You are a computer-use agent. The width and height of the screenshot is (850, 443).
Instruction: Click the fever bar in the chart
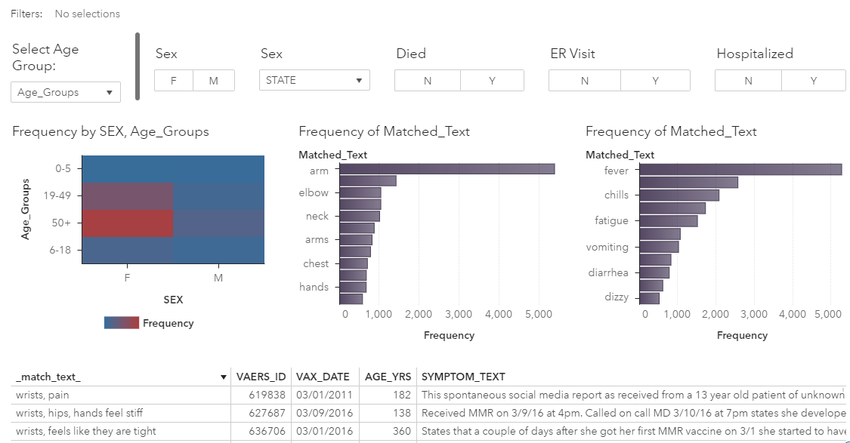coord(740,170)
